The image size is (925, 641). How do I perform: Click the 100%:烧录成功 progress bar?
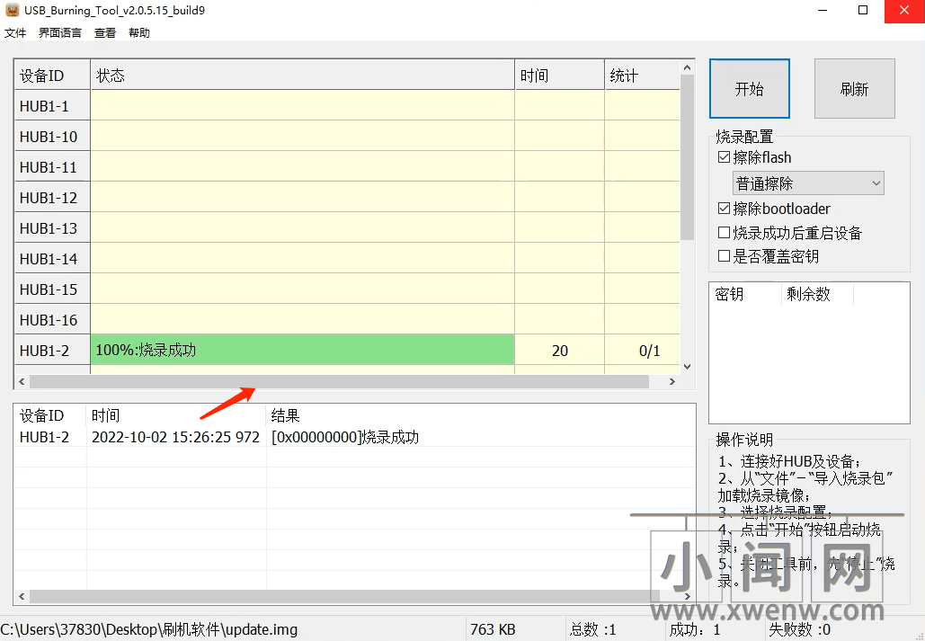click(302, 351)
